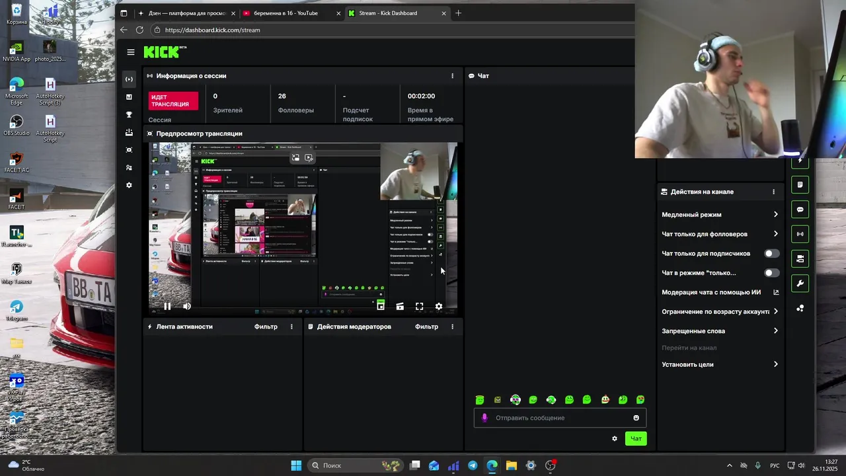Open the stream broadcast icon in left sidebar
The image size is (846, 476).
point(129,79)
